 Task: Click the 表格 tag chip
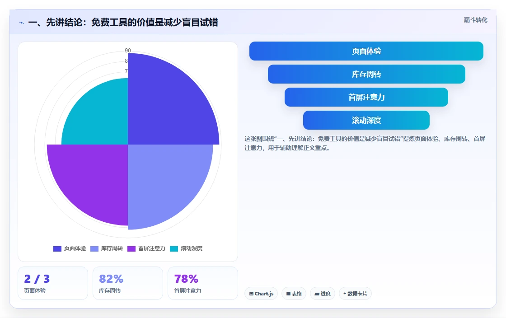tap(294, 294)
